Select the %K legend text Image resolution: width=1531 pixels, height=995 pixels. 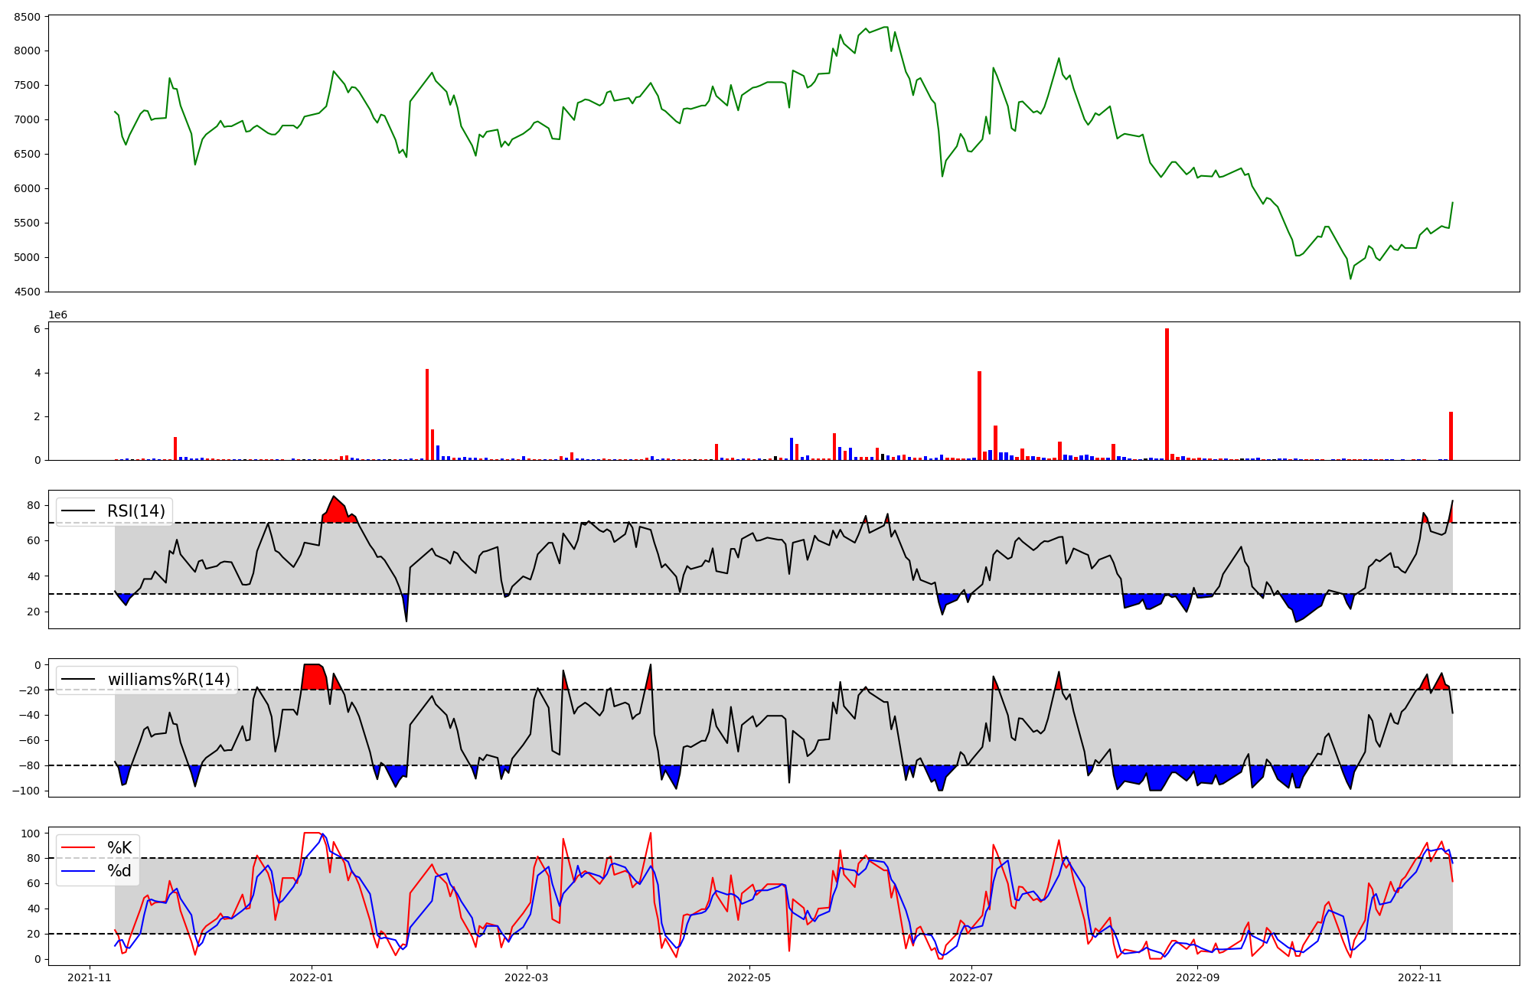pos(119,847)
